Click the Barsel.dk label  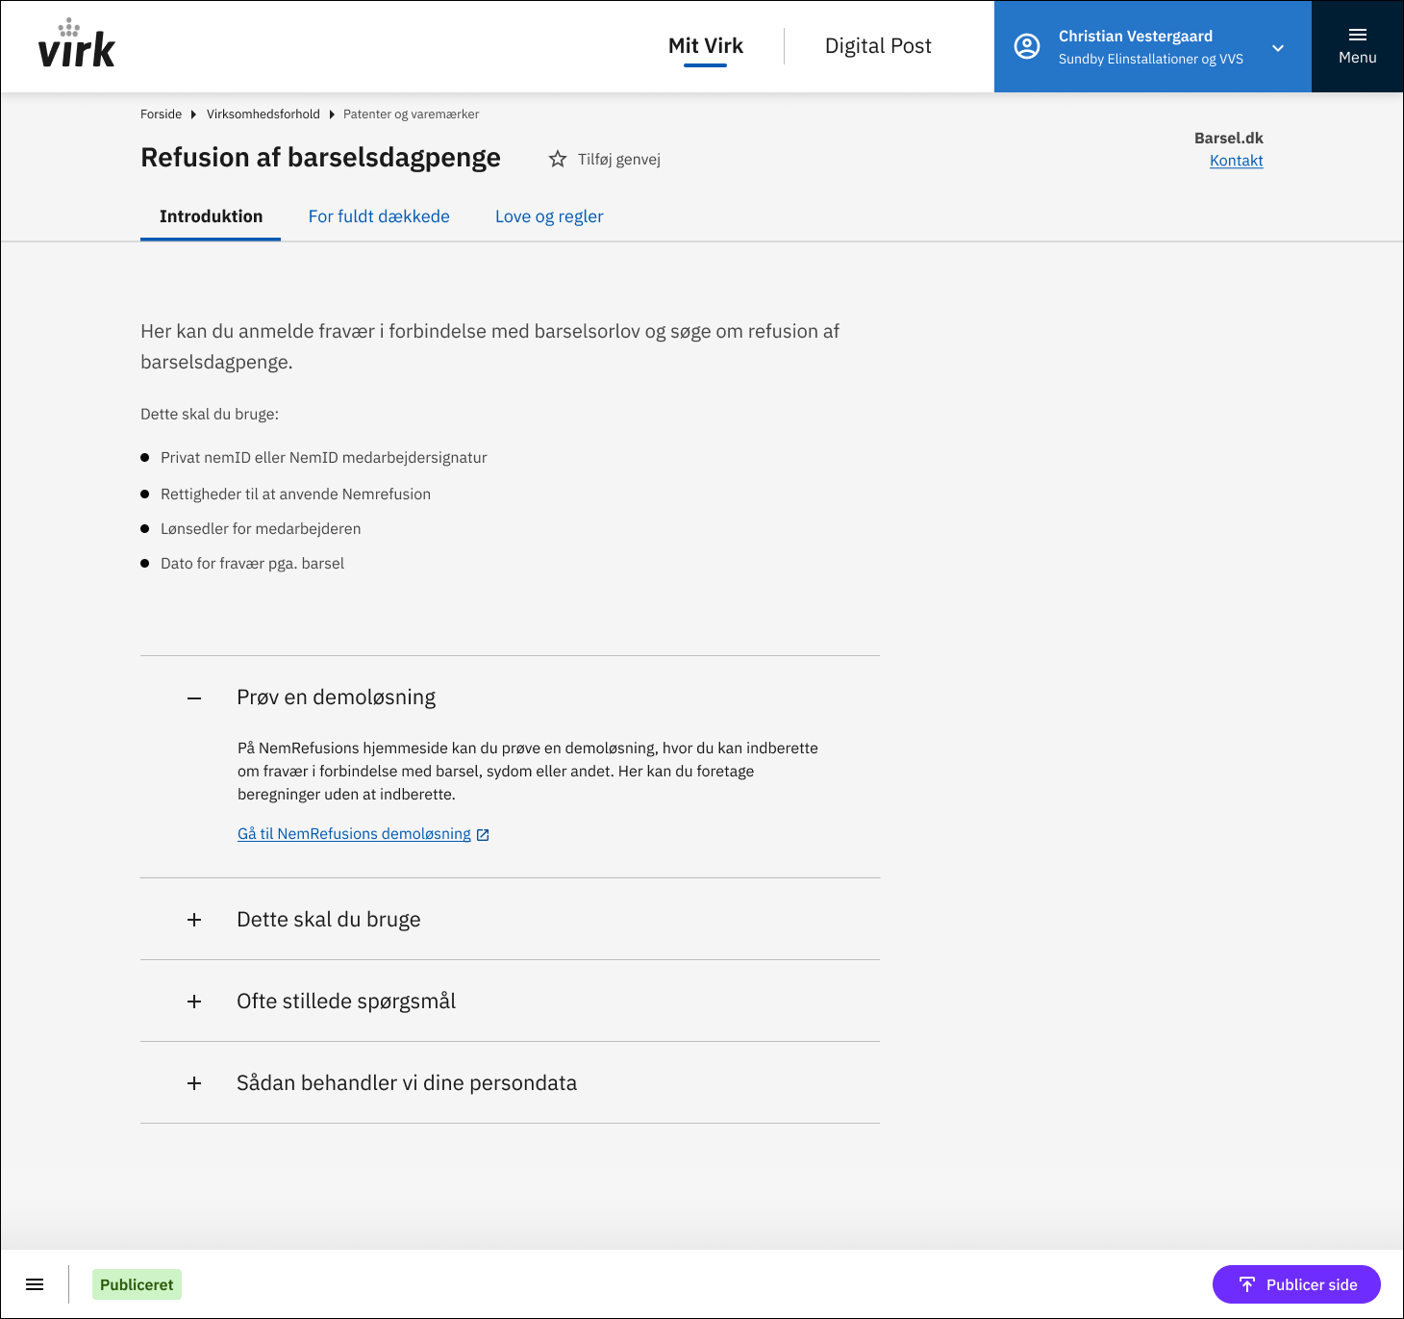pyautogui.click(x=1228, y=138)
